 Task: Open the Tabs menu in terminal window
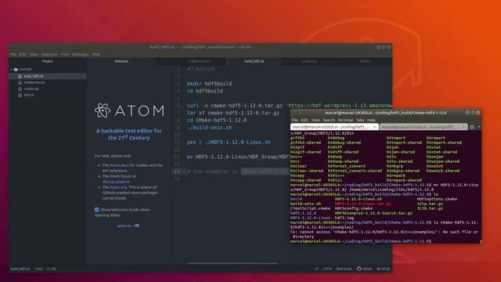(x=360, y=120)
